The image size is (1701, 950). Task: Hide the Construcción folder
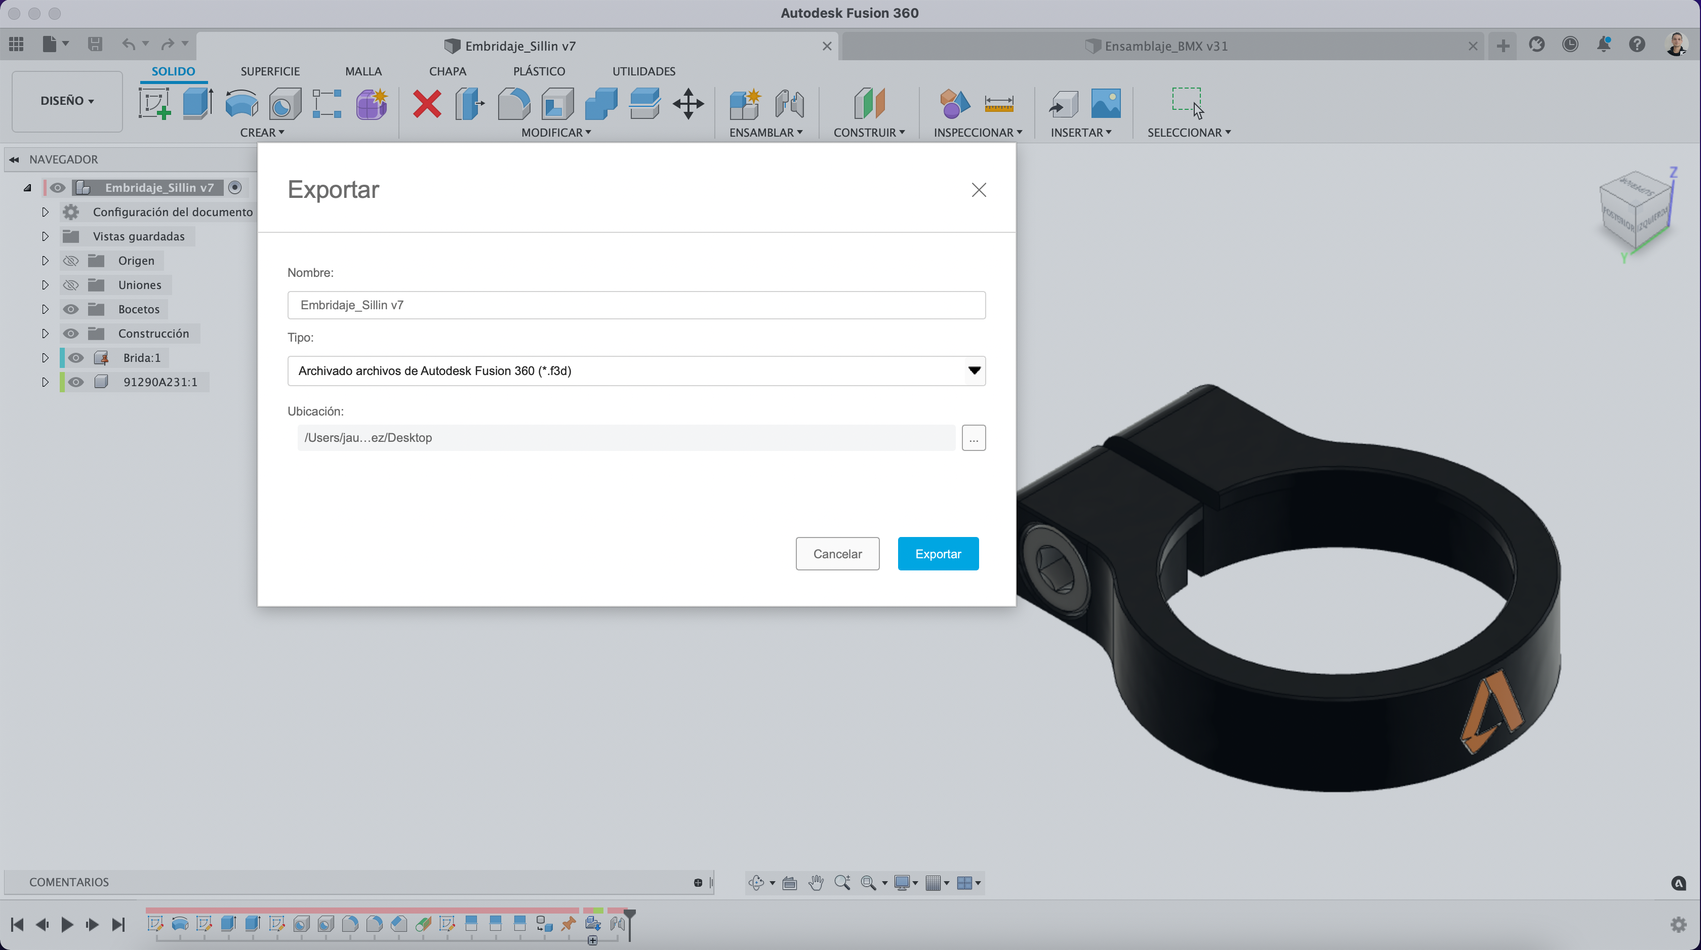pyautogui.click(x=71, y=334)
